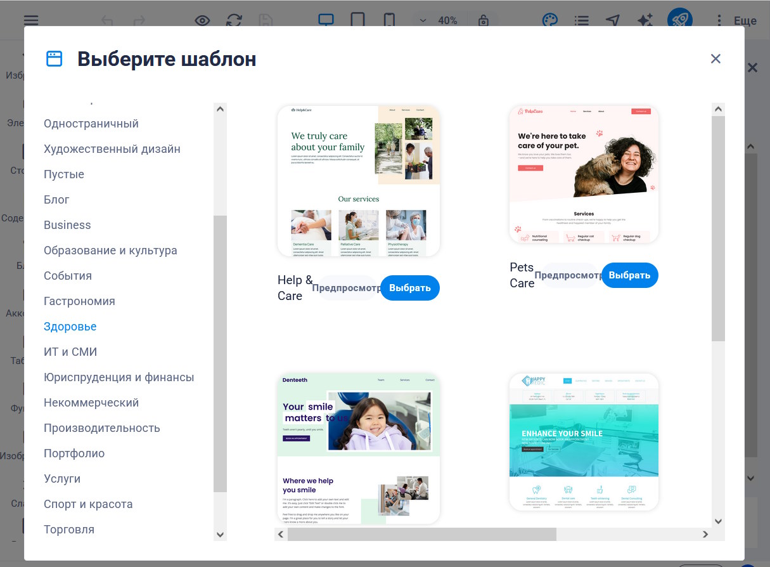Click the horizontal scrollbar under templates
The width and height of the screenshot is (770, 567).
(421, 535)
